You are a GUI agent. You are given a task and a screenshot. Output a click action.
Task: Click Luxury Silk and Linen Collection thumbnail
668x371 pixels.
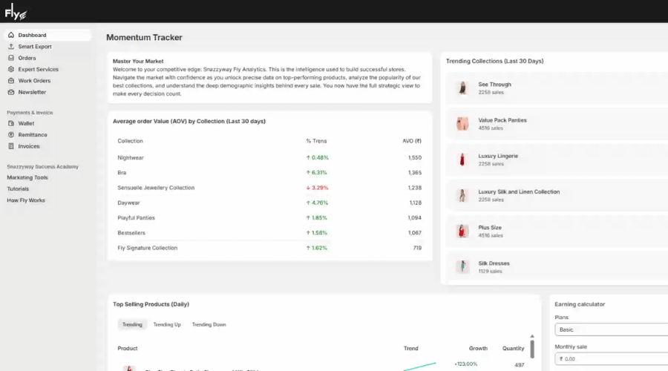coord(462,195)
